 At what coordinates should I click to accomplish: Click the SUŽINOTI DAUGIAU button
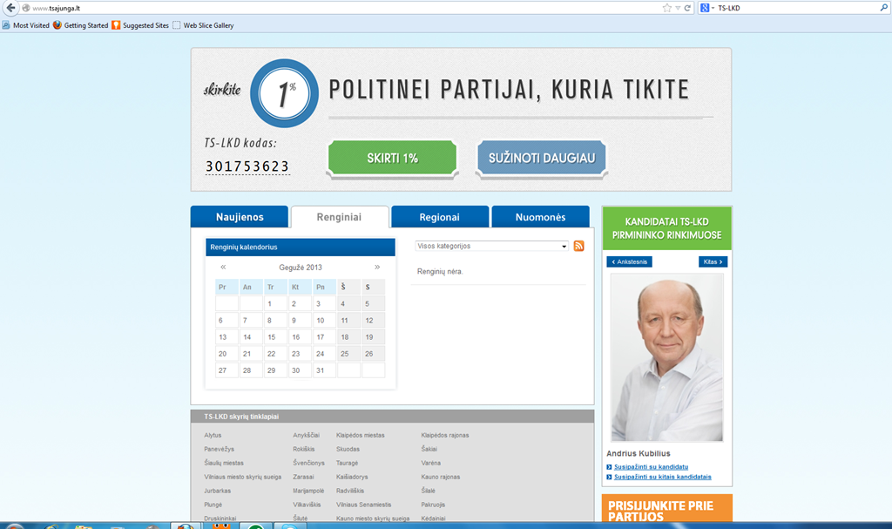click(x=542, y=159)
